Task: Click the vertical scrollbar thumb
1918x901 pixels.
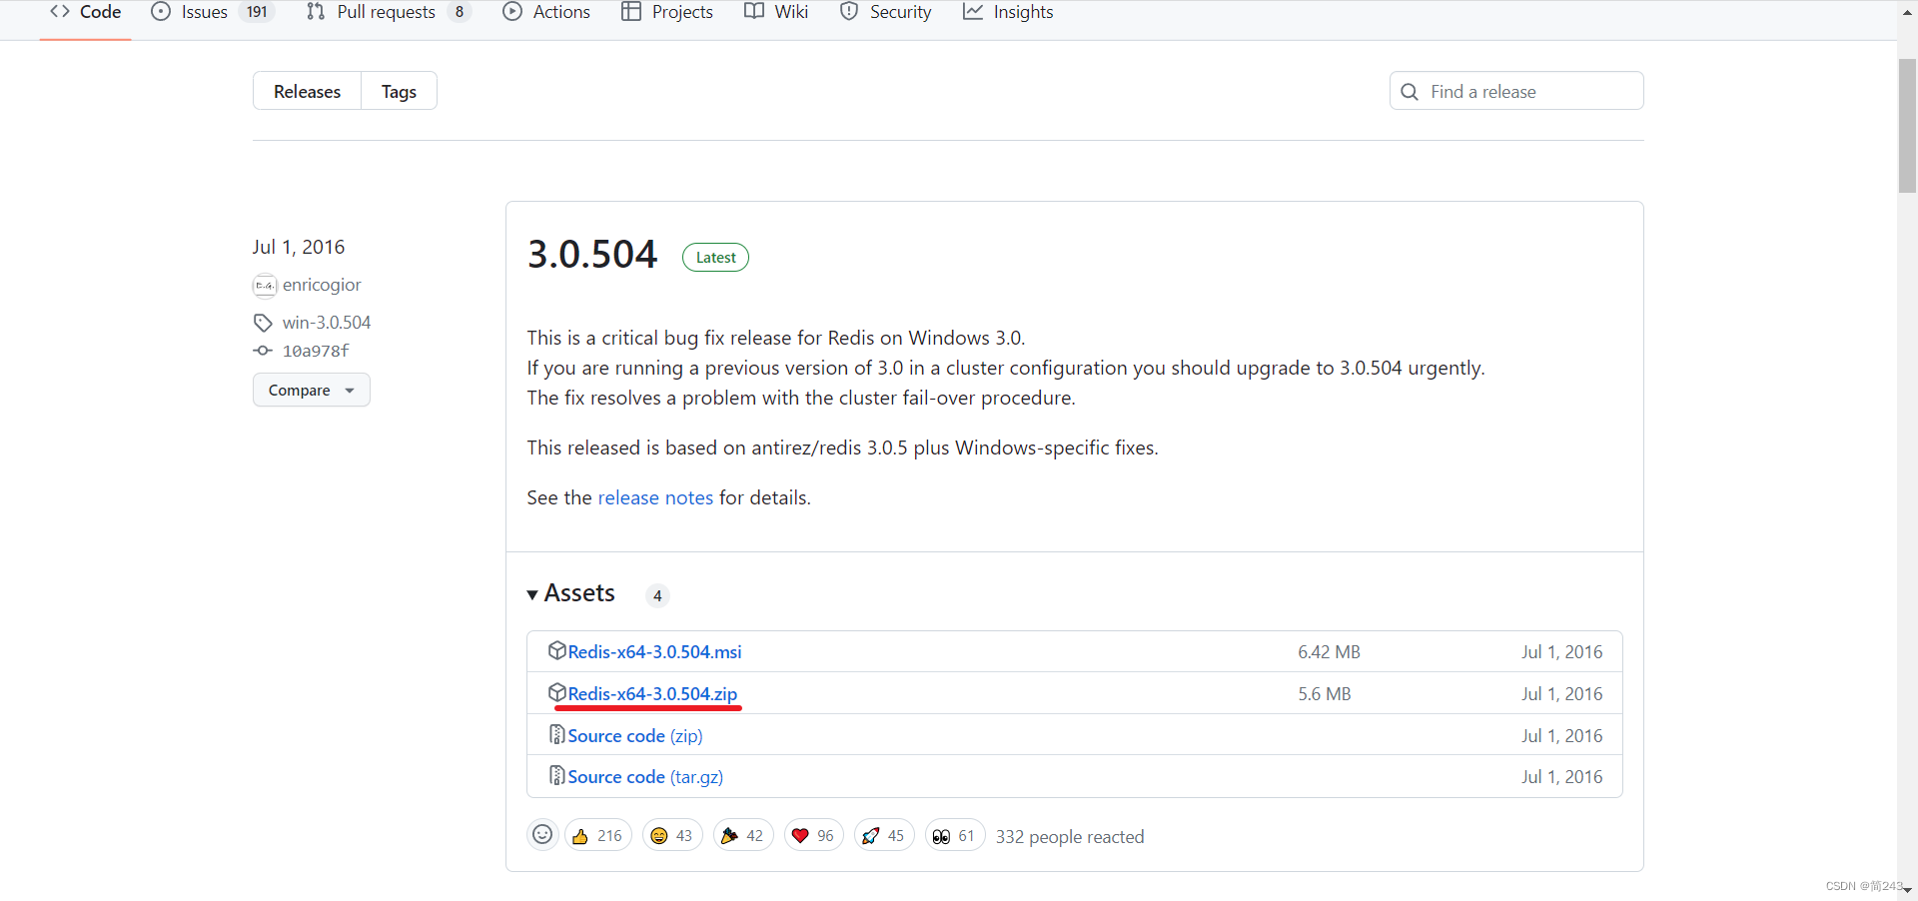Action: pos(1907,125)
